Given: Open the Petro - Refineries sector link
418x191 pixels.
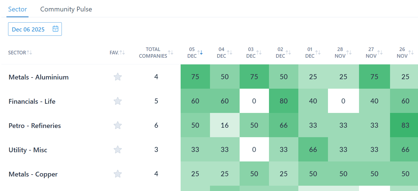Looking at the screenshot, I should pos(35,126).
